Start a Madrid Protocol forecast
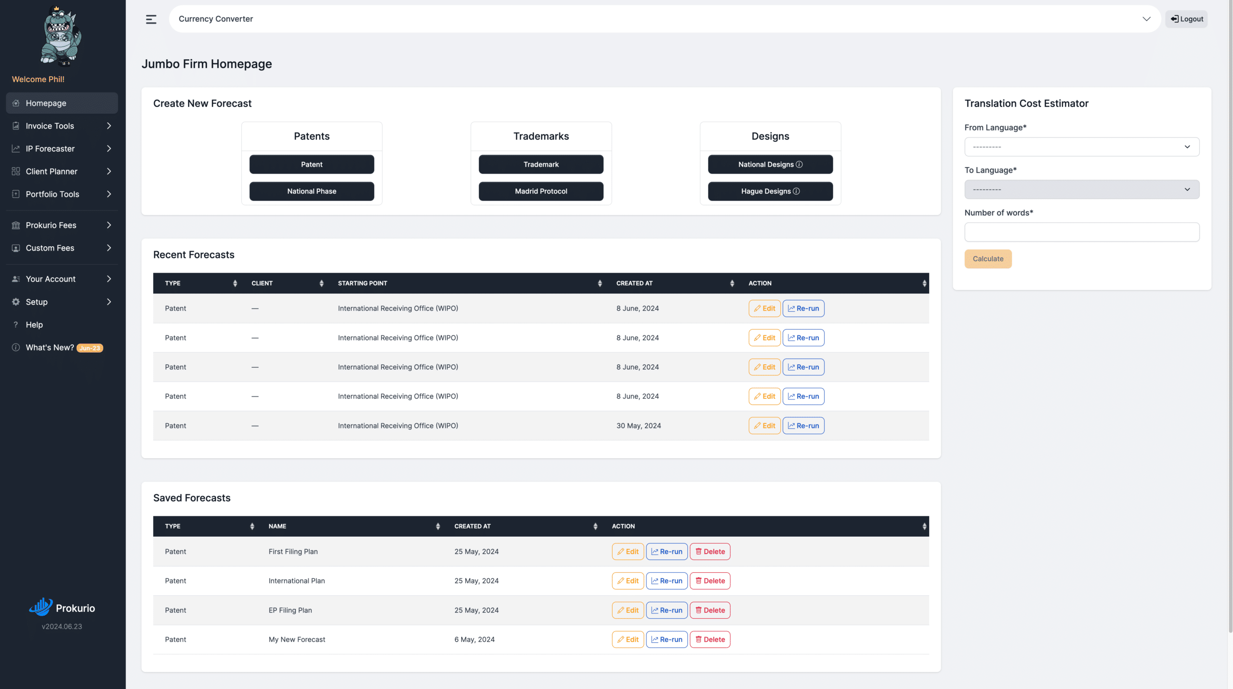 (541, 191)
